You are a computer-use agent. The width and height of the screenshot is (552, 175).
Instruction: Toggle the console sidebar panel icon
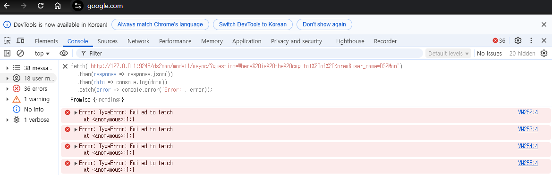tap(7, 53)
